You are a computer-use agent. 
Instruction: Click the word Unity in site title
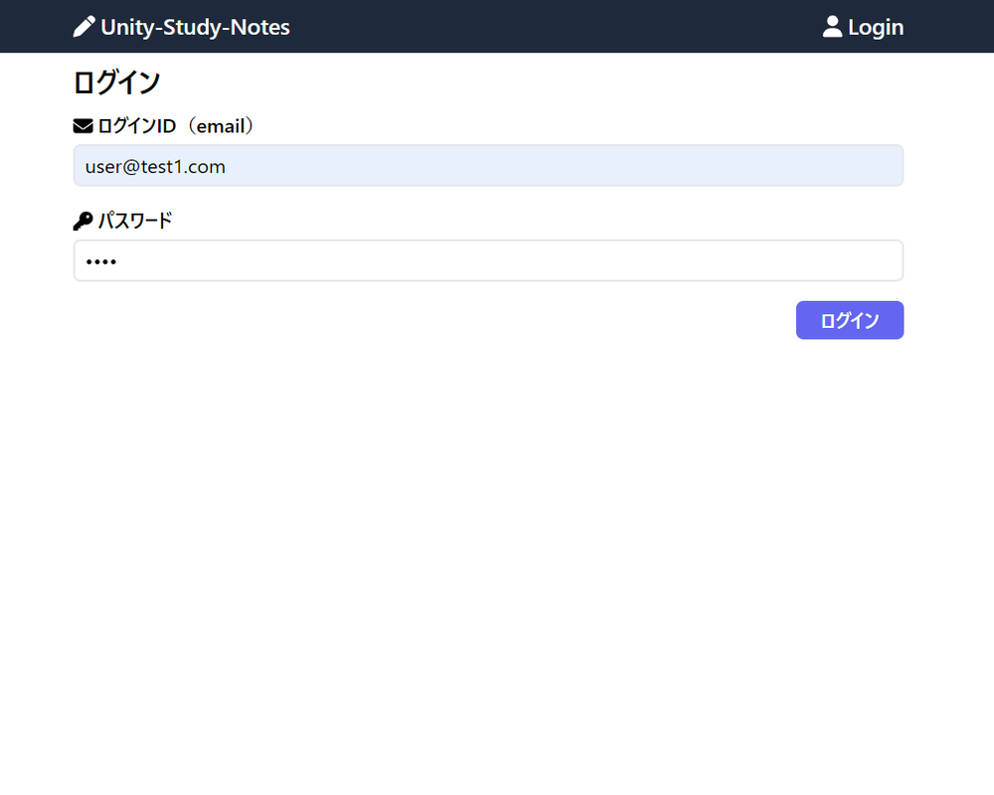[x=125, y=27]
